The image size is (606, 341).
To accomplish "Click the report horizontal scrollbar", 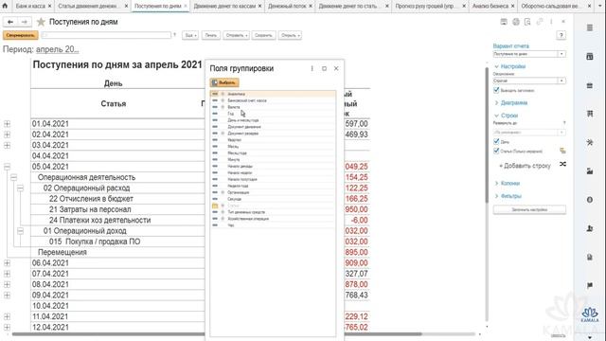I will pos(217,334).
